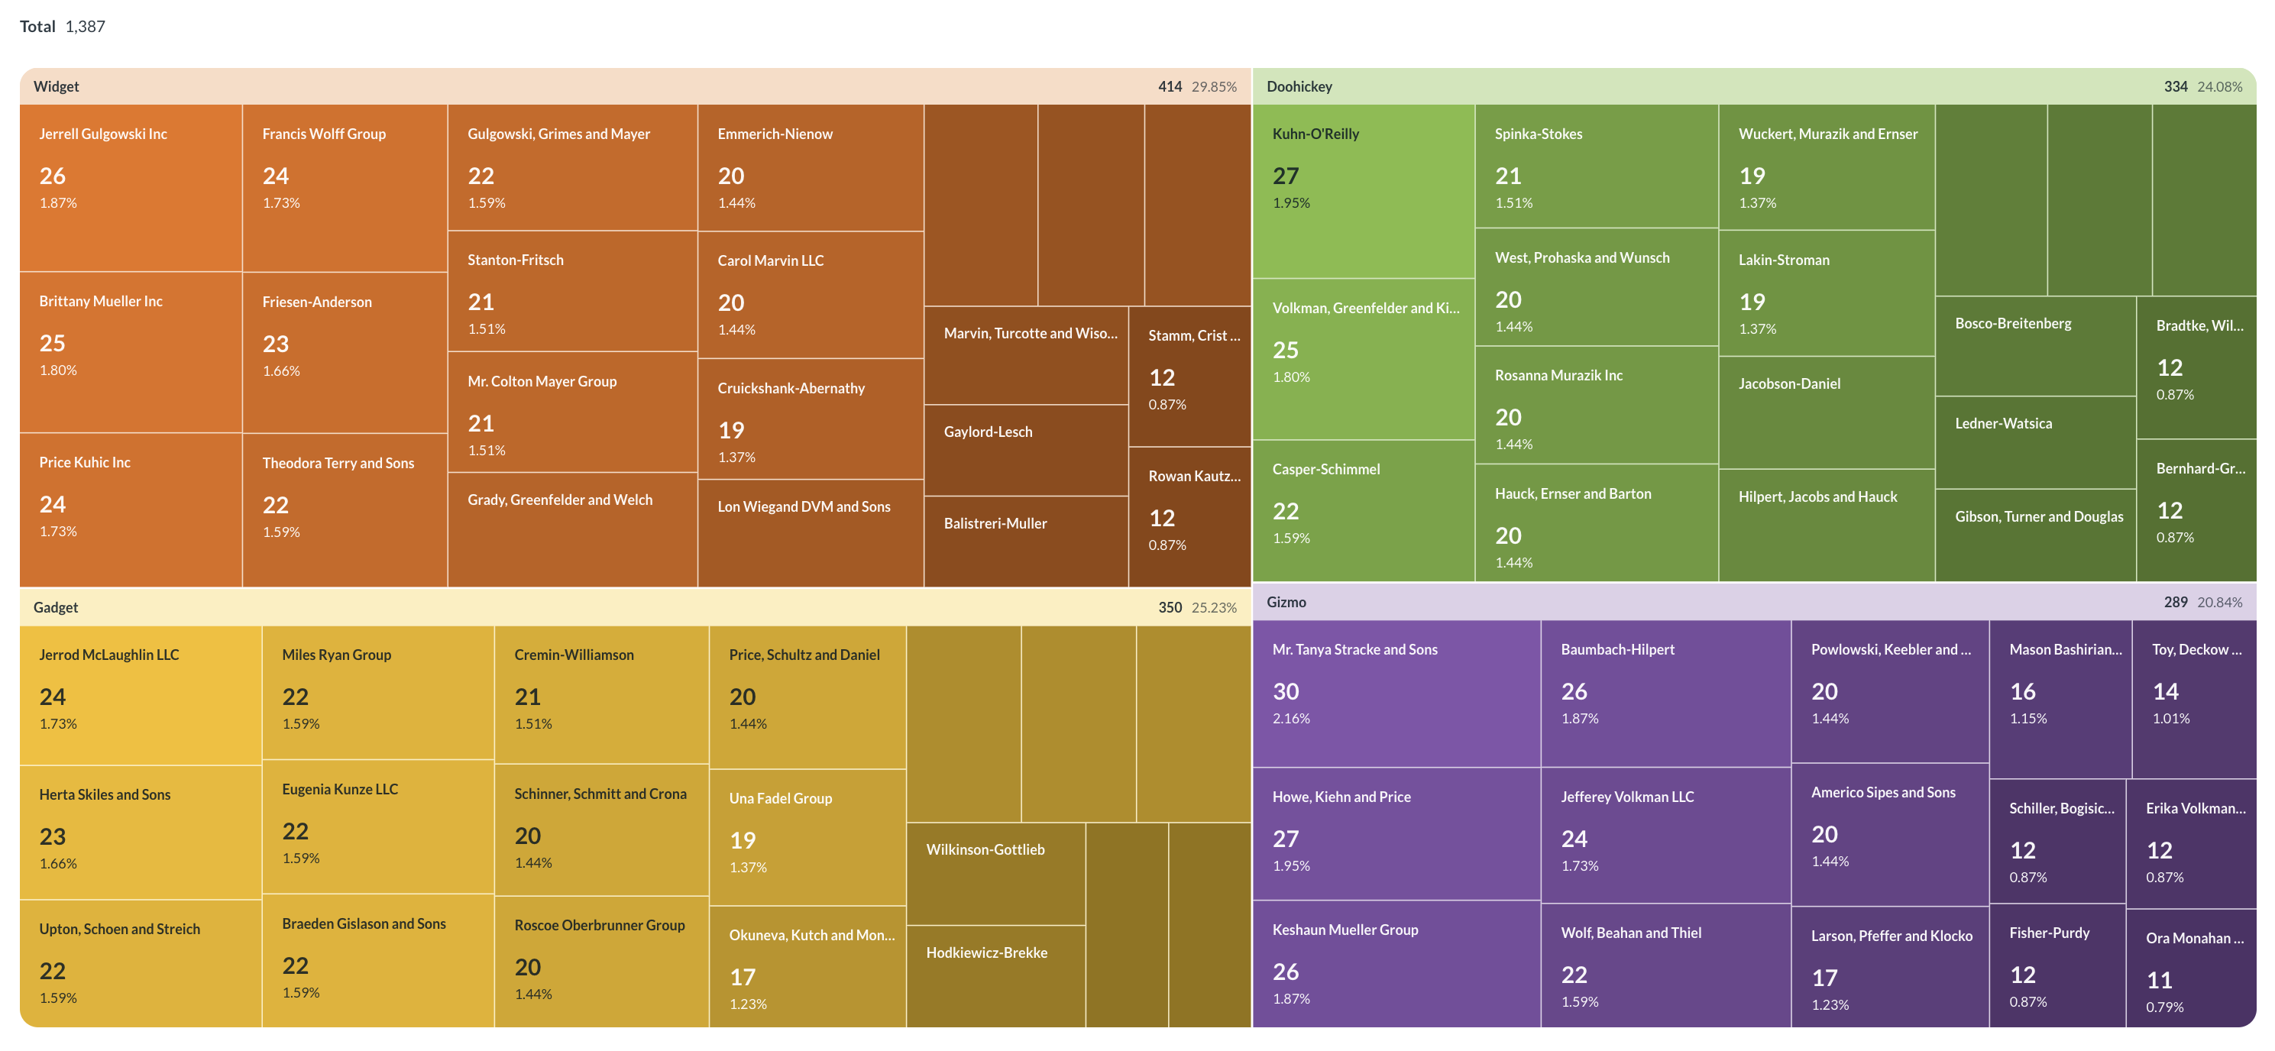Click the Casper-Schimmel tile
Viewport: 2275px width, 1051px height.
click(x=1364, y=510)
